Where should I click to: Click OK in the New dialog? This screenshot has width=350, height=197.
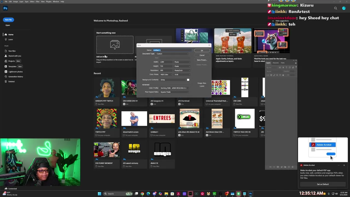pos(202,51)
